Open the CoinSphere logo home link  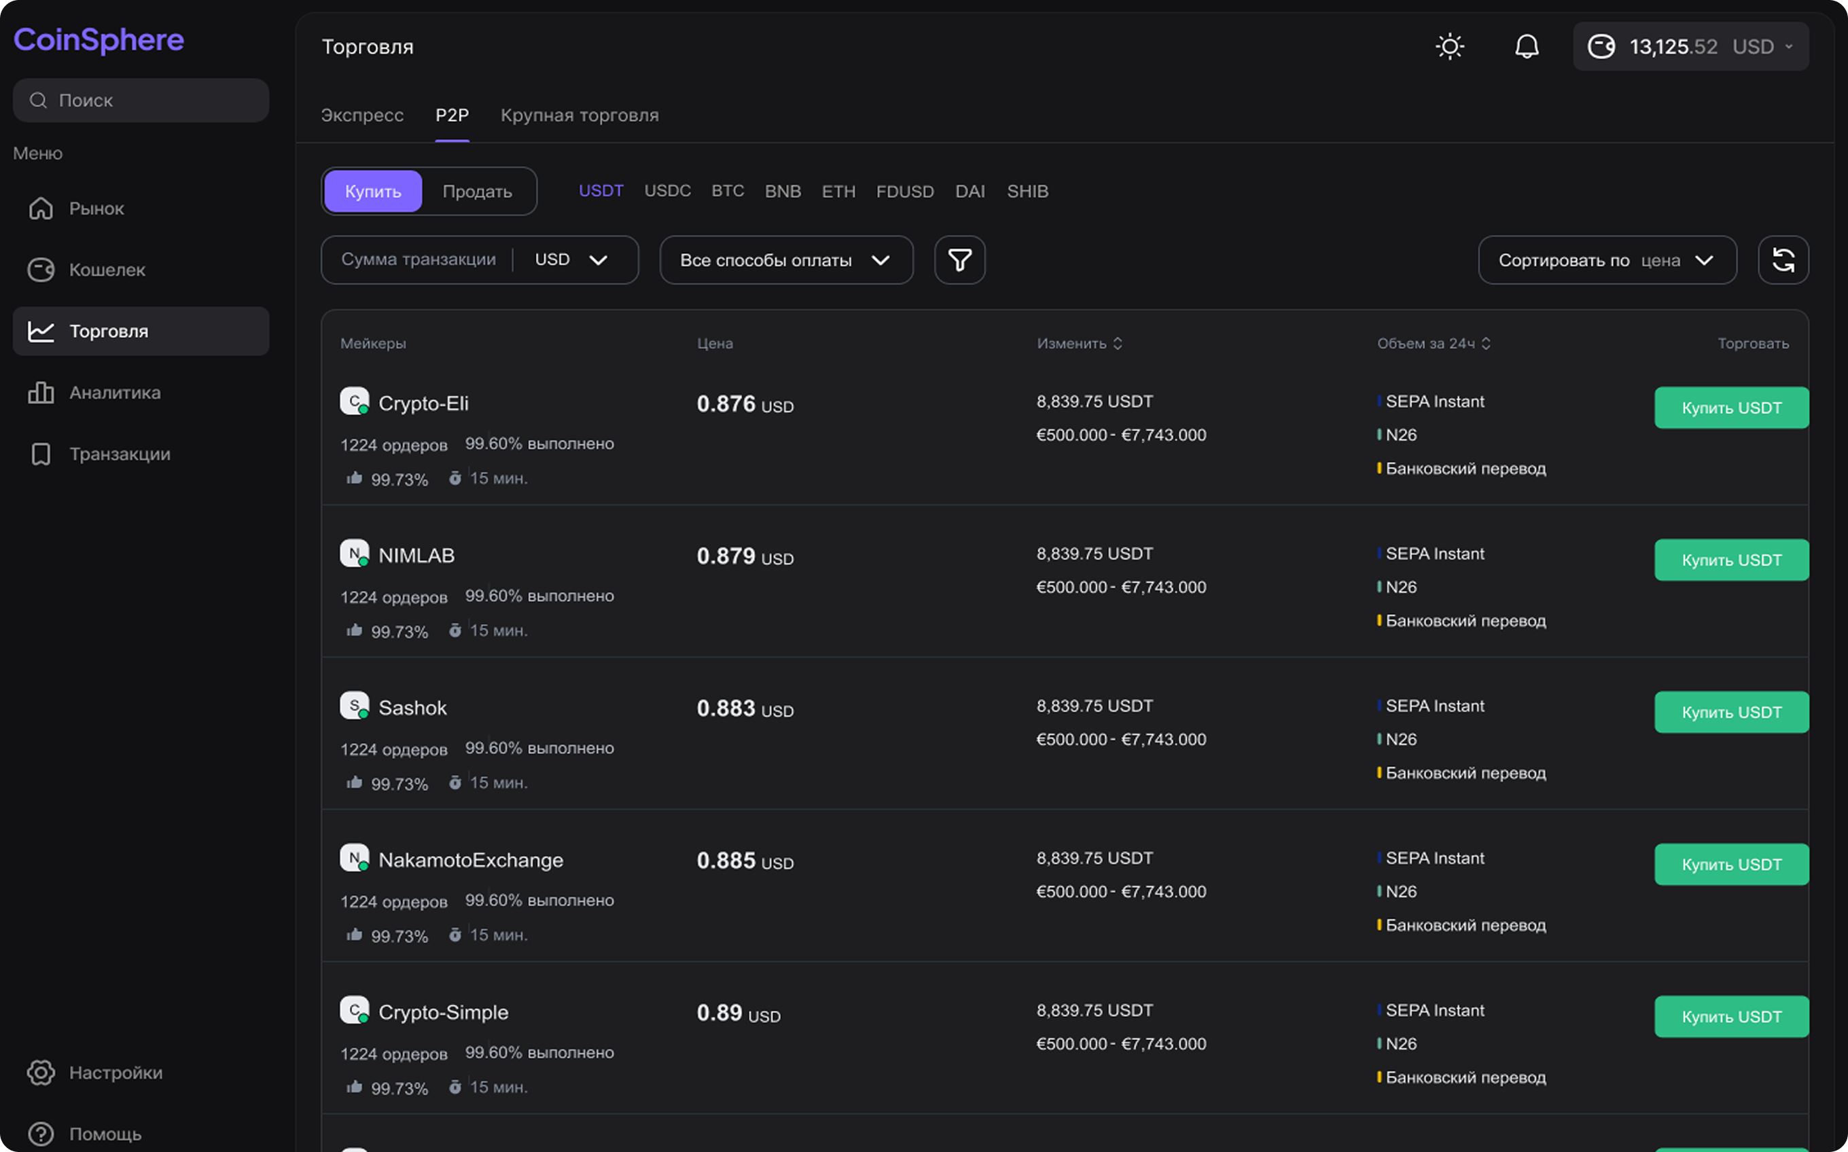coord(99,40)
